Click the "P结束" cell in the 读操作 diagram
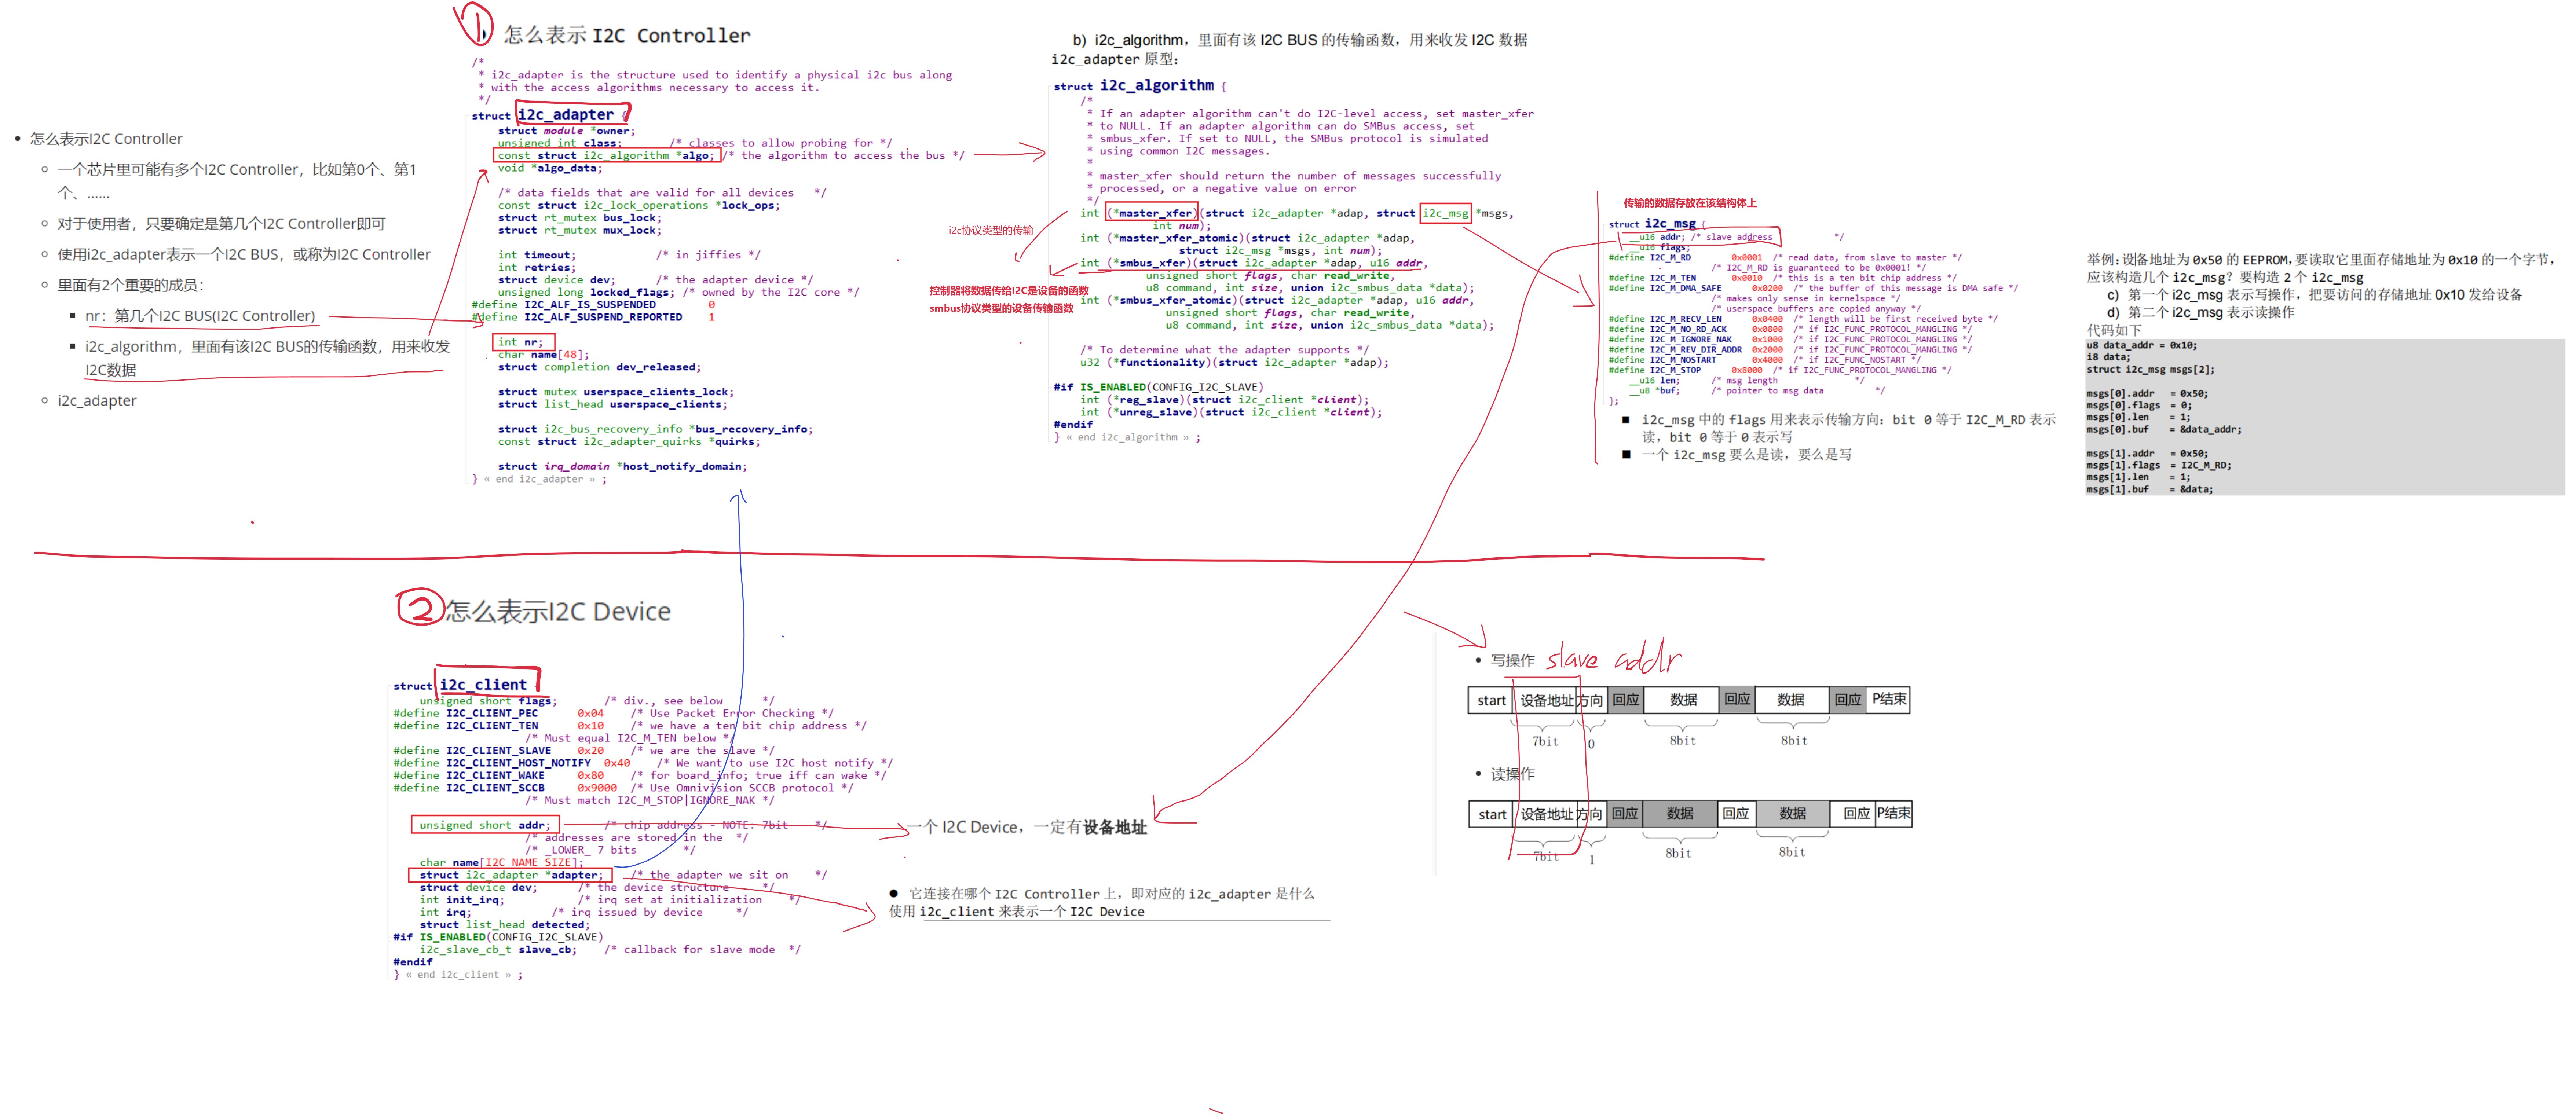2576x1115 pixels. (1893, 814)
